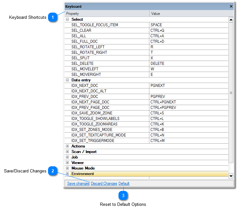The width and height of the screenshot is (238, 212).
Task: Edit the CTRL+L shortcut value
Action: click(x=189, y=119)
